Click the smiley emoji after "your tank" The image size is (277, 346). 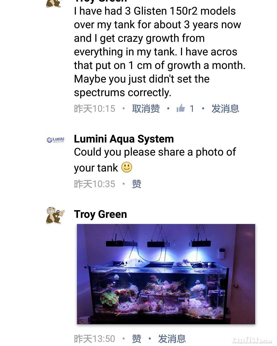[126, 167]
